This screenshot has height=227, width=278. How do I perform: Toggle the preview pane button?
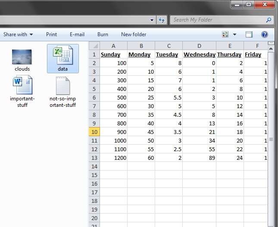[x=249, y=34]
